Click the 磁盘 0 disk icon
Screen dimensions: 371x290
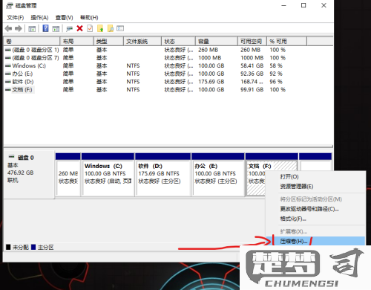(x=11, y=157)
